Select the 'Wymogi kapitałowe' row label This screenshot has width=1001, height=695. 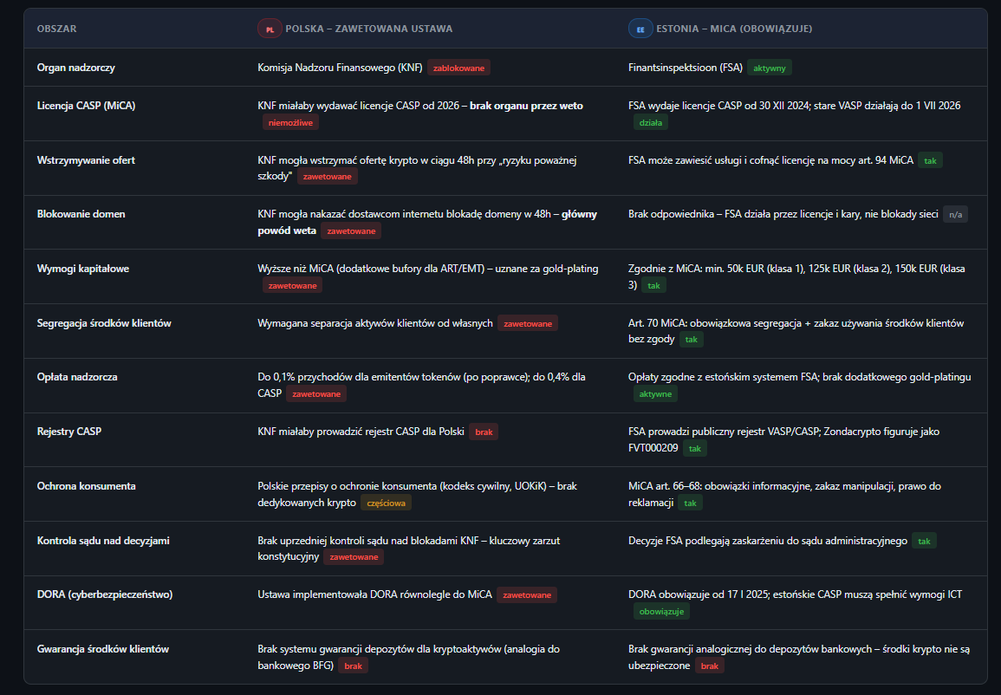coord(83,269)
